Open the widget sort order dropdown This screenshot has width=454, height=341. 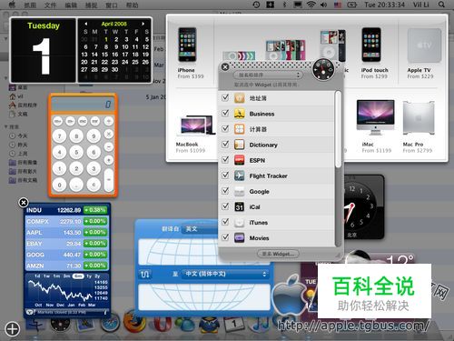coord(268,75)
